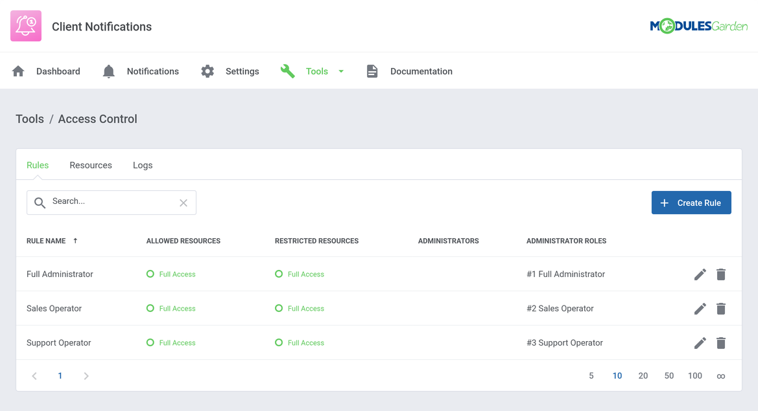The height and width of the screenshot is (411, 758).
Task: Click the Tools breadcrumb
Action: tap(30, 119)
